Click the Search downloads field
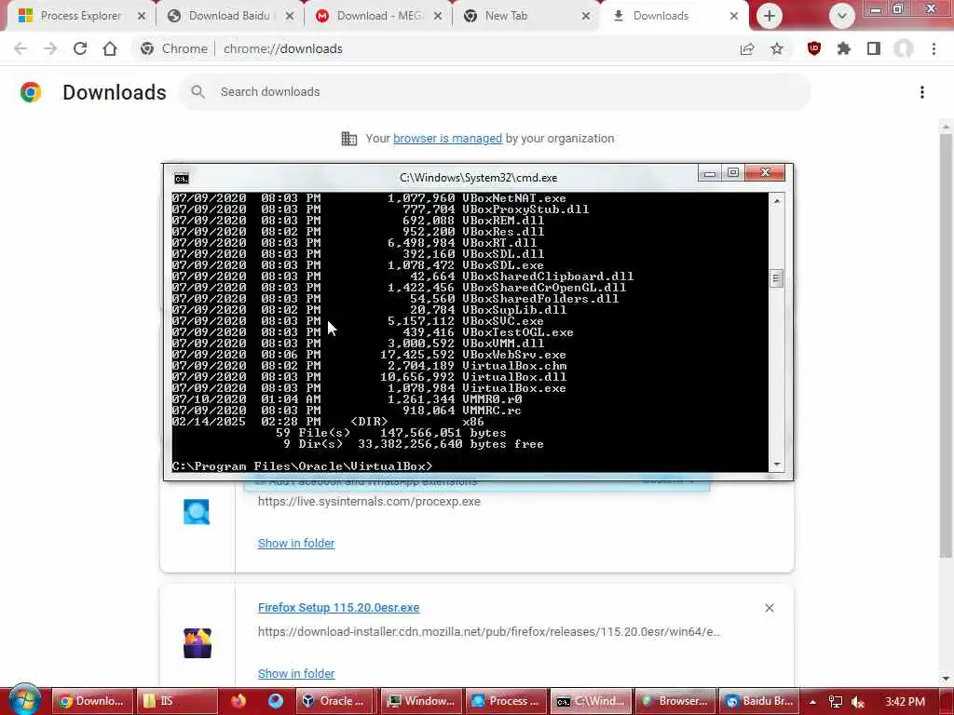 [496, 92]
